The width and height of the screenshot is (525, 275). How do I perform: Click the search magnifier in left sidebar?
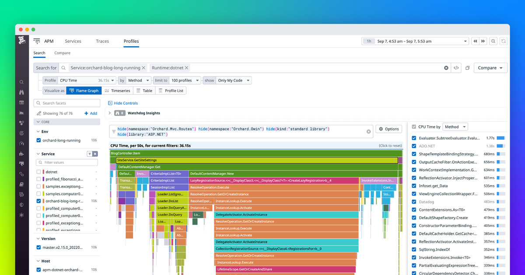tap(21, 82)
